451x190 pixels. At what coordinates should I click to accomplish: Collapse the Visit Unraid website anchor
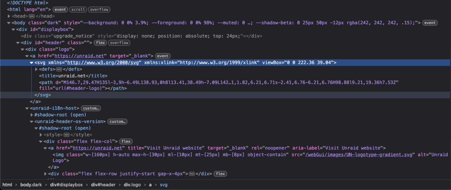46,148
